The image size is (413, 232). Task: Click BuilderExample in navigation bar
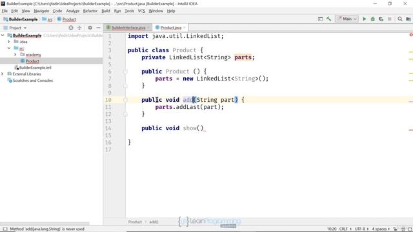tap(23, 19)
